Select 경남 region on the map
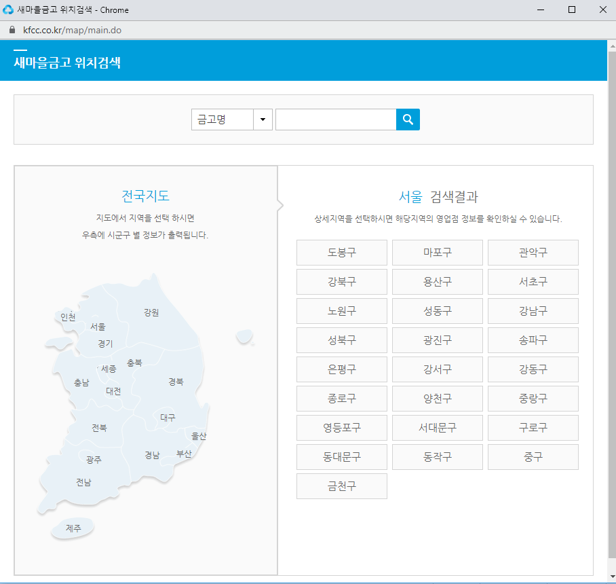 tap(152, 456)
